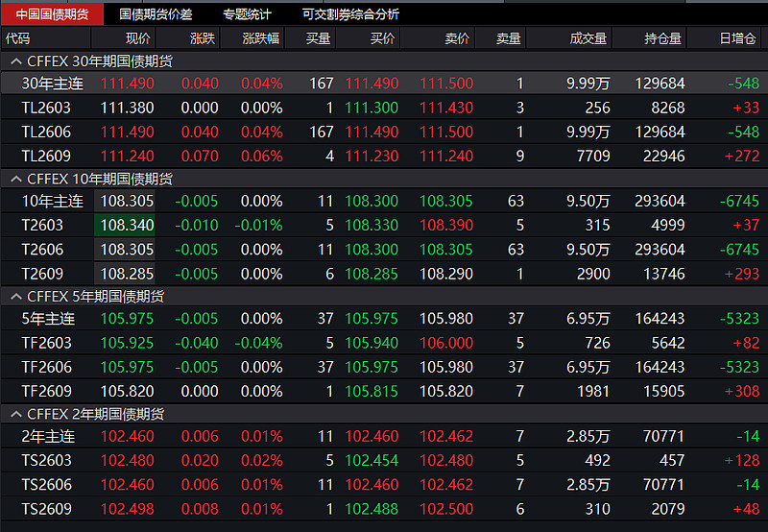Click TS2603 change value 0.020
Screen dimensions: 768x532
click(200, 460)
